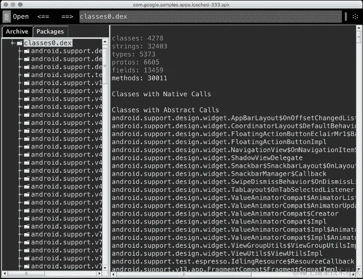The width and height of the screenshot is (363, 279).
Task: Click the ValueAnimatorCompat$AnimatorLis class line
Action: point(234,197)
